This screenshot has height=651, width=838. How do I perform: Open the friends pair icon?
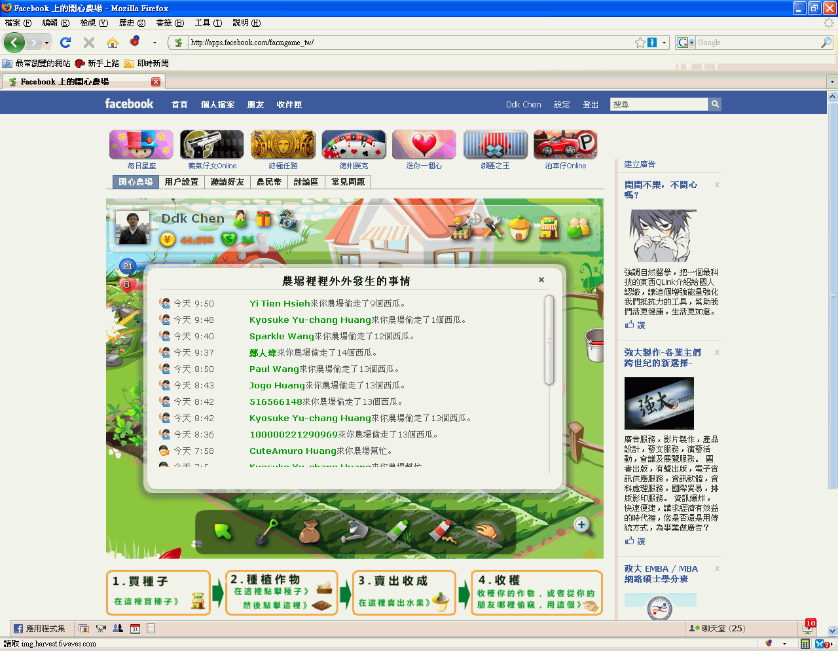(579, 228)
